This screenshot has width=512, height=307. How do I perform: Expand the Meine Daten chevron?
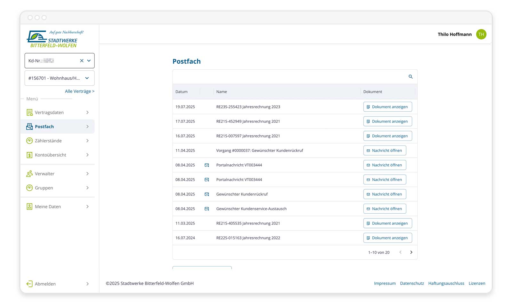[x=87, y=207]
